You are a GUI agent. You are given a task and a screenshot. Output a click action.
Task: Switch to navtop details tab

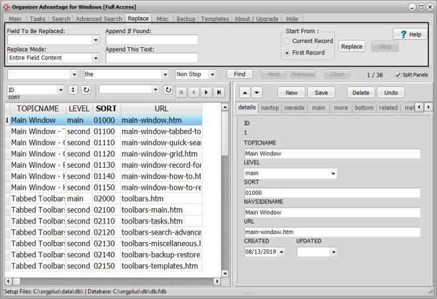(x=269, y=108)
